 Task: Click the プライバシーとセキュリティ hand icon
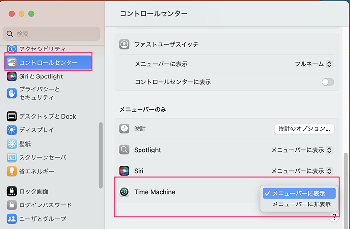click(12, 93)
